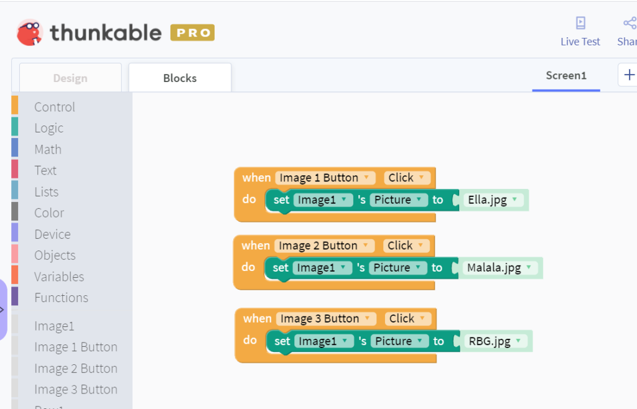Open the Logic blocks category
The width and height of the screenshot is (637, 409).
(x=49, y=128)
